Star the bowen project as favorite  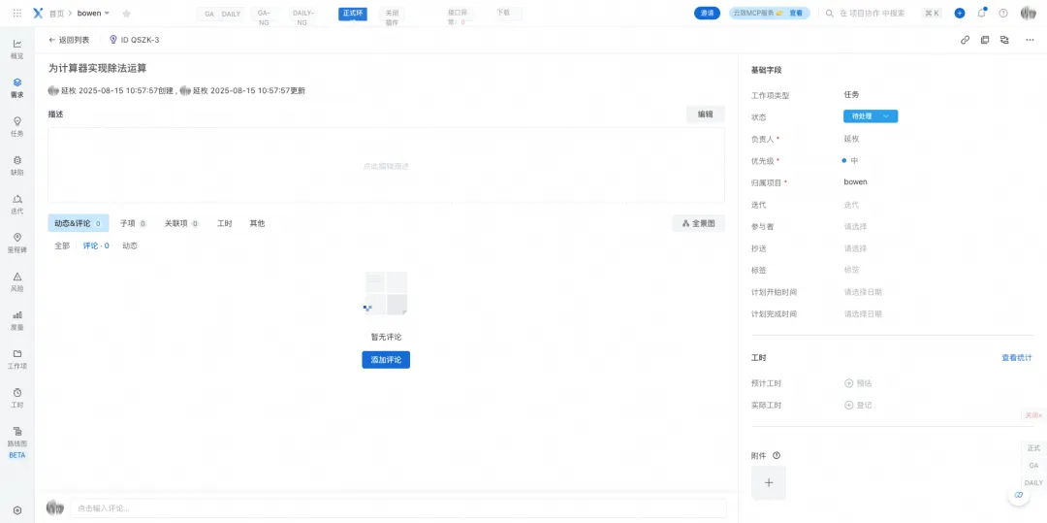click(x=126, y=14)
